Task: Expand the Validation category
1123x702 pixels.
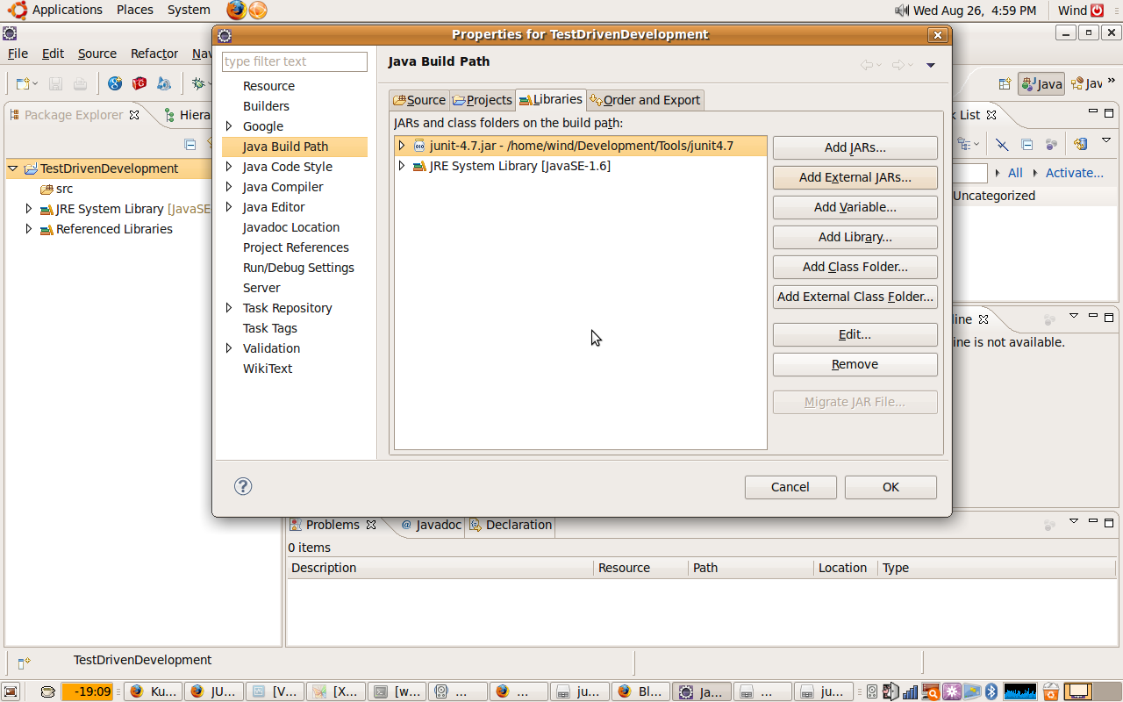Action: pyautogui.click(x=229, y=348)
